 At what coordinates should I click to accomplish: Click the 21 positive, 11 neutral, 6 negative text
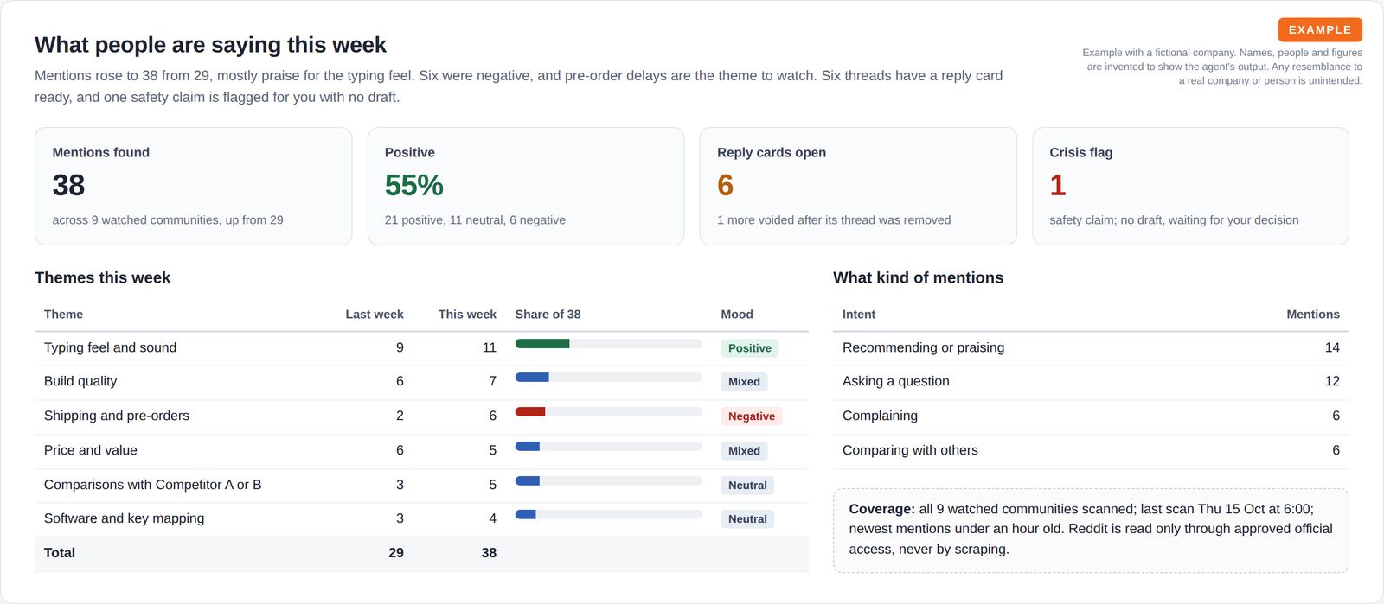tap(475, 220)
